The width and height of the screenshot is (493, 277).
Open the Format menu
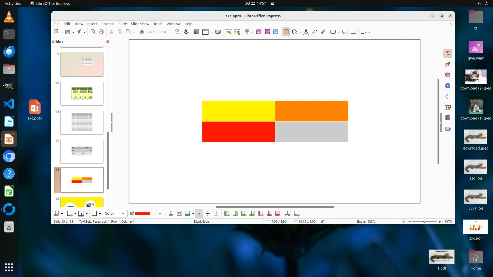(108, 24)
